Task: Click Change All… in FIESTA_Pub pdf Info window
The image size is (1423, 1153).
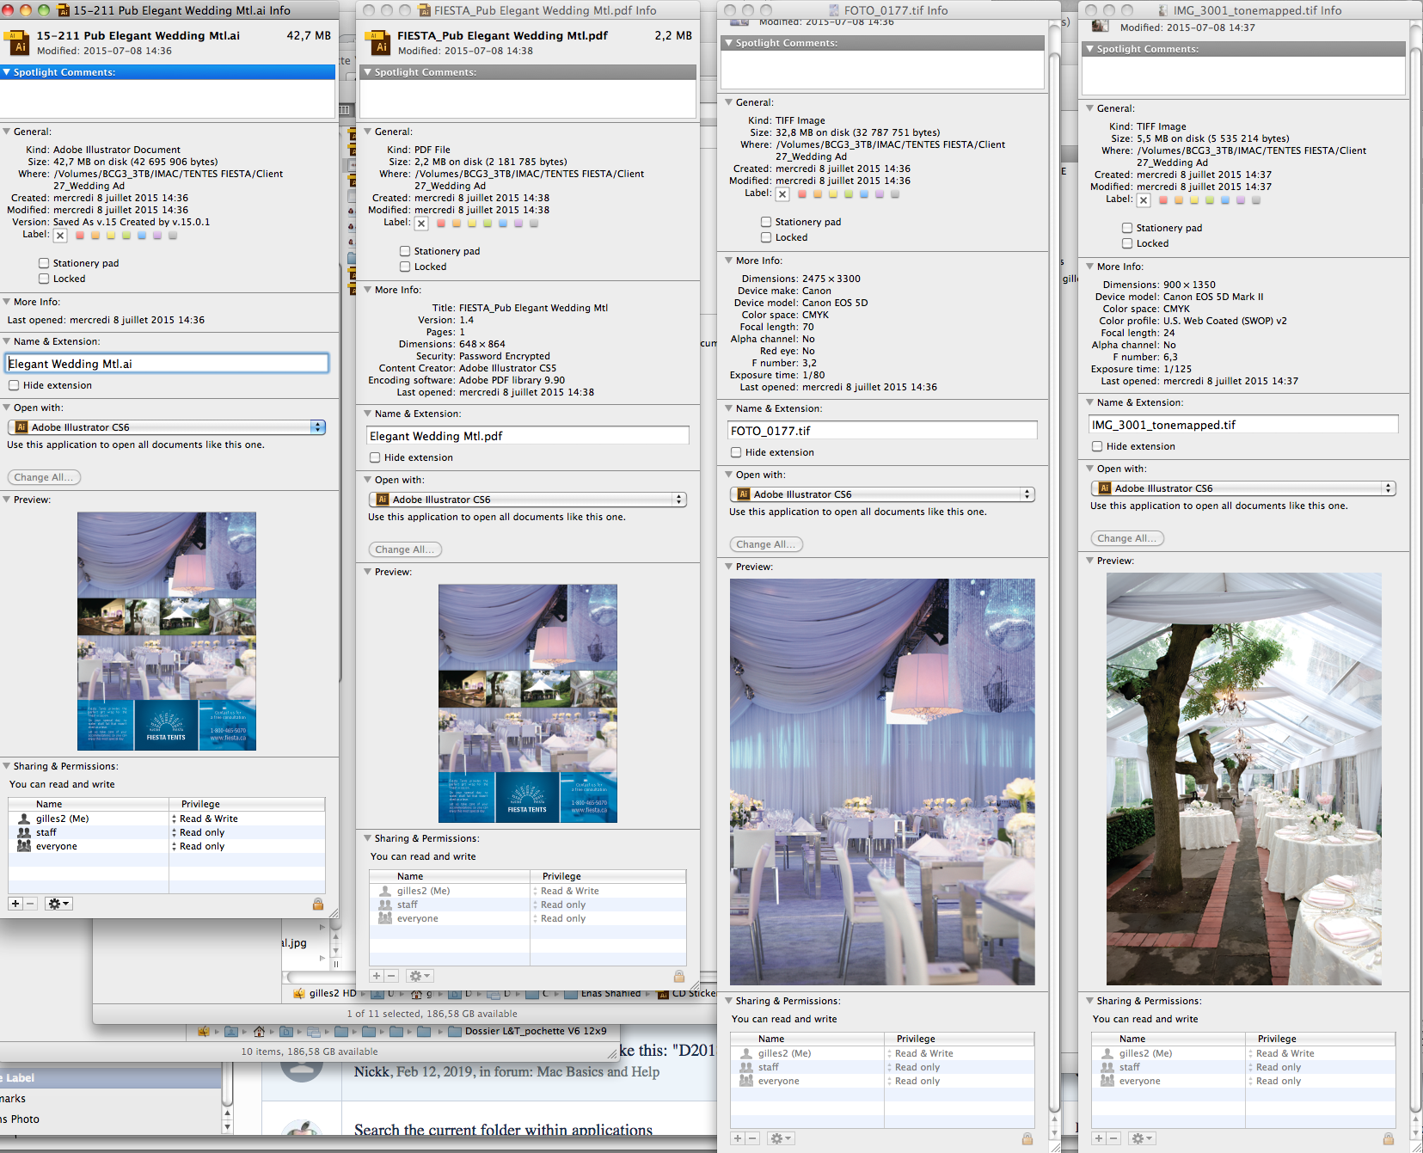Action: [x=405, y=549]
